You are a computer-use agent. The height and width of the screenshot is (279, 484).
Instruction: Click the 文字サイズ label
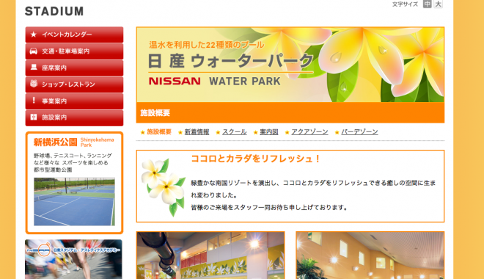pos(405,4)
